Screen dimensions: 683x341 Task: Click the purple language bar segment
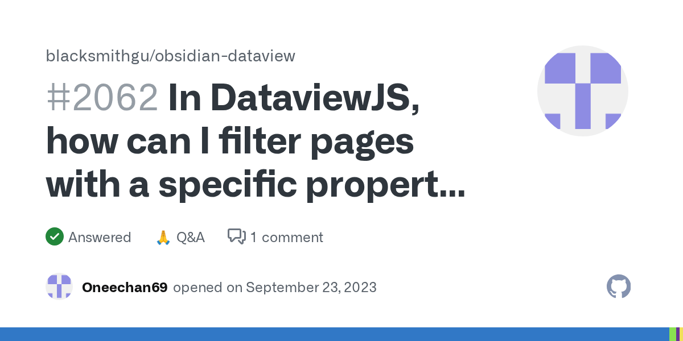tap(677, 334)
